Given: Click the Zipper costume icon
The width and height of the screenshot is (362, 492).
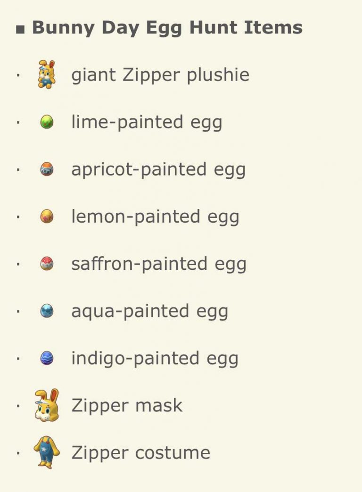Looking at the screenshot, I should pyautogui.click(x=47, y=452).
